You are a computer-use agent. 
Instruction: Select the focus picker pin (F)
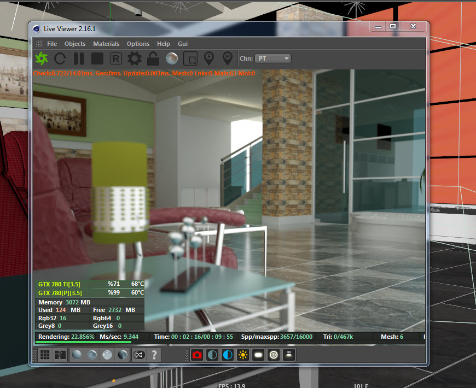point(209,58)
